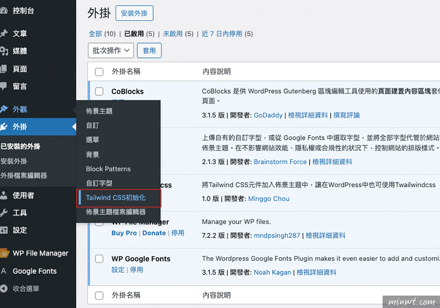The width and height of the screenshot is (440, 308).
Task: Select 自訂 in the 外觀 flyout menu
Action: pos(92,125)
